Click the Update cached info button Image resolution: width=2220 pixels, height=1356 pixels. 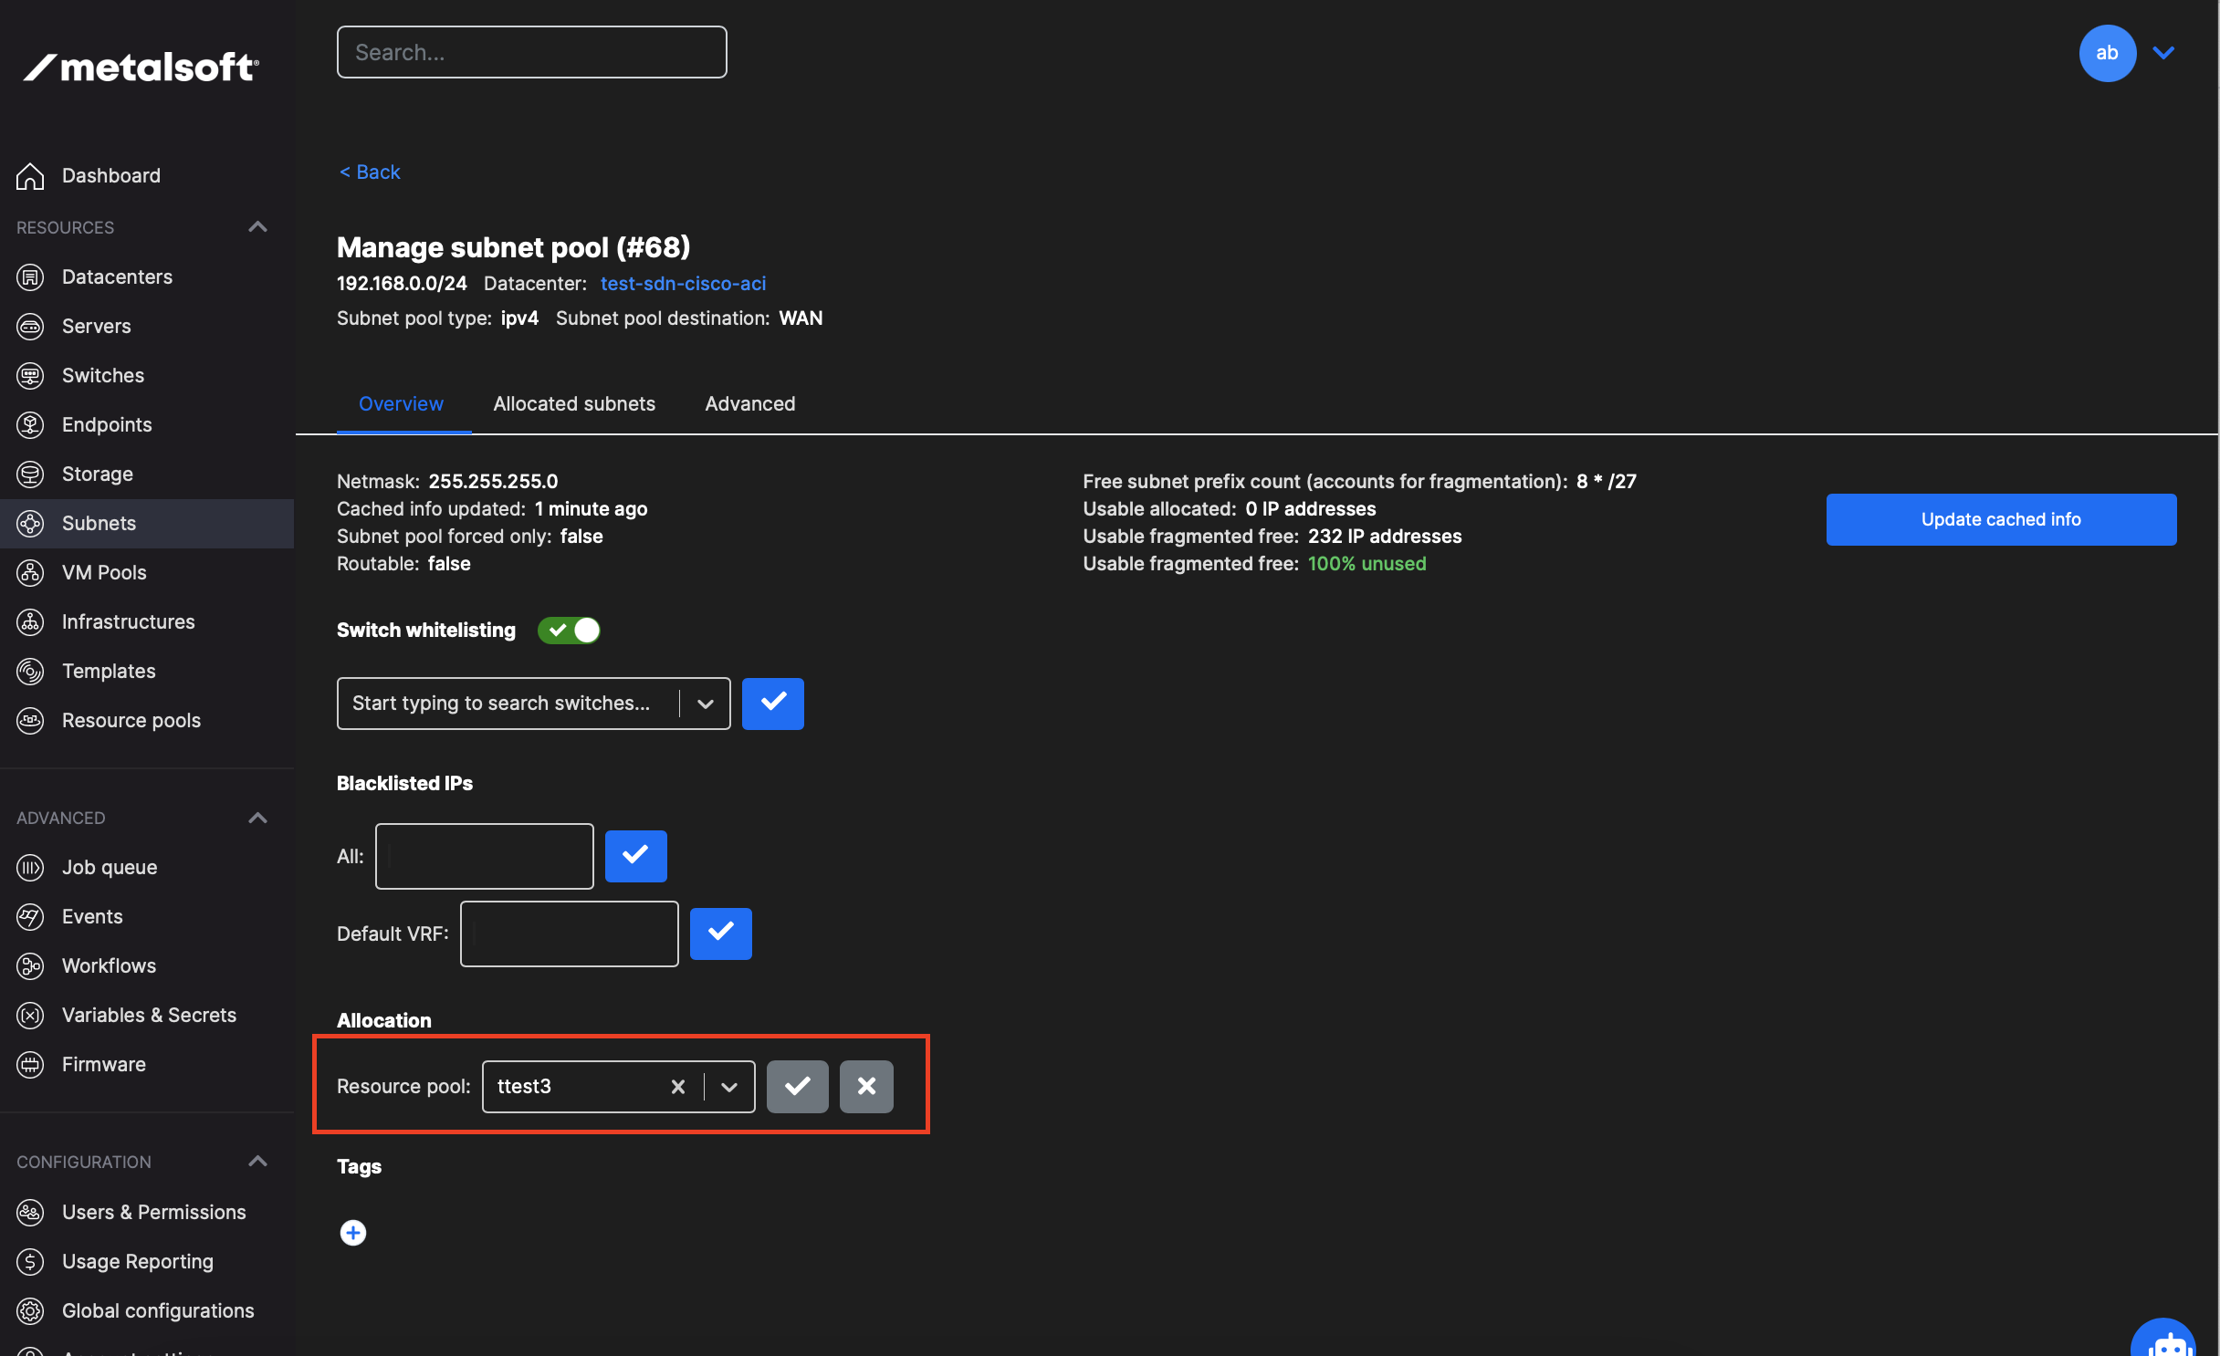[x=2000, y=519]
